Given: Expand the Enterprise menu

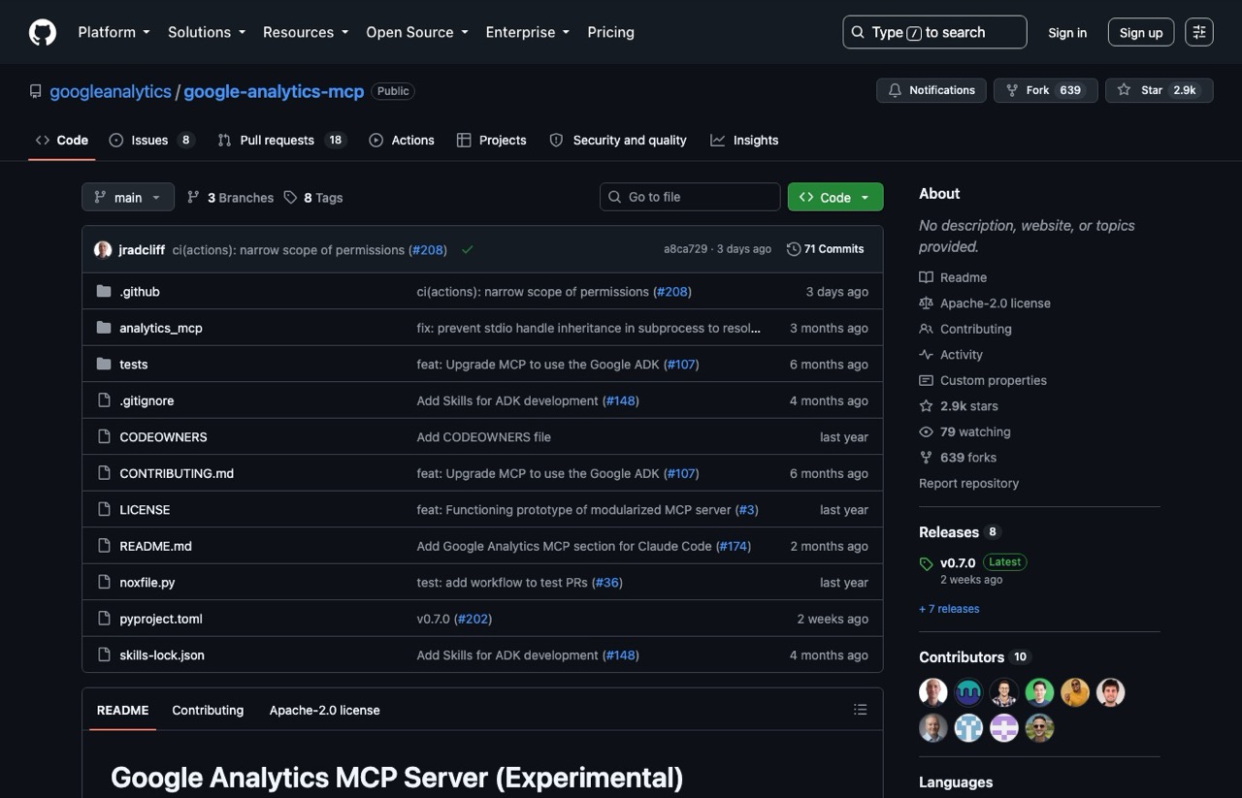Looking at the screenshot, I should point(528,32).
